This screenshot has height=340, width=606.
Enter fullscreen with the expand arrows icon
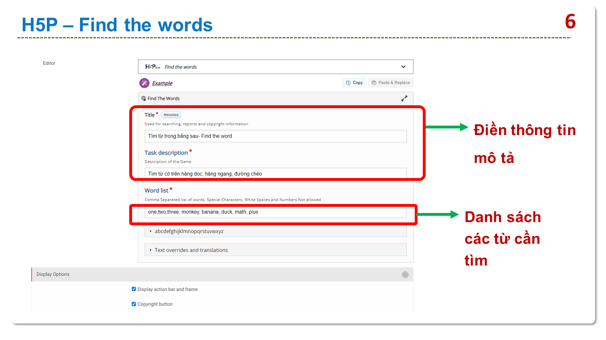point(404,99)
